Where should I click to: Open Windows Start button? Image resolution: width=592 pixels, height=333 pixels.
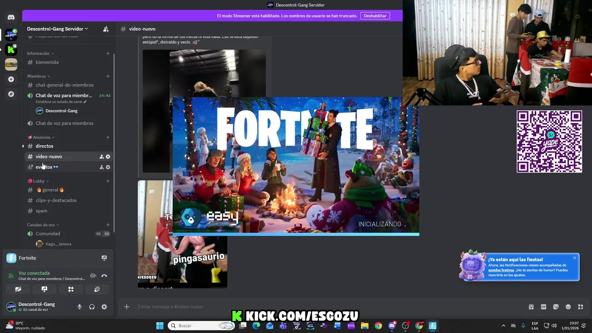(160, 326)
